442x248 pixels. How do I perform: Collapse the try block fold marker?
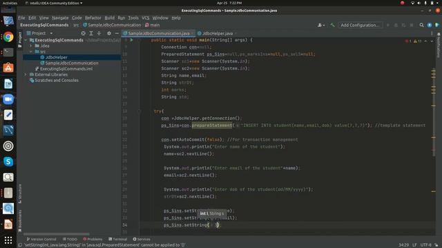coord(139,111)
